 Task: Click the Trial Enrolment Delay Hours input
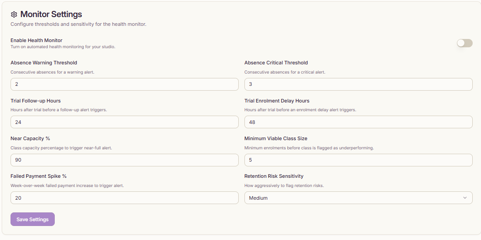pos(358,122)
